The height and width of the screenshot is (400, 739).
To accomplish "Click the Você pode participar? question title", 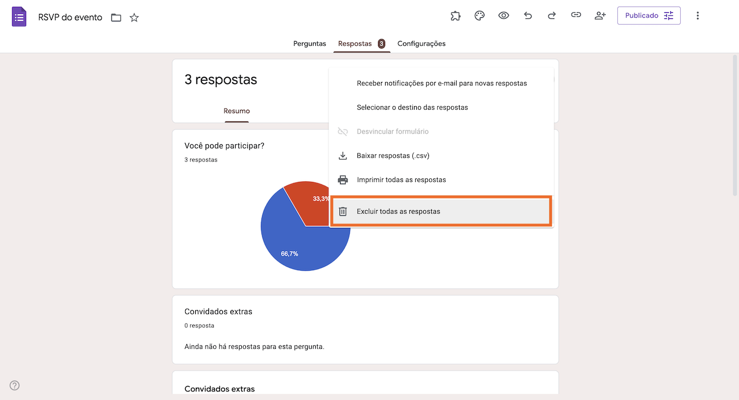I will pos(225,145).
